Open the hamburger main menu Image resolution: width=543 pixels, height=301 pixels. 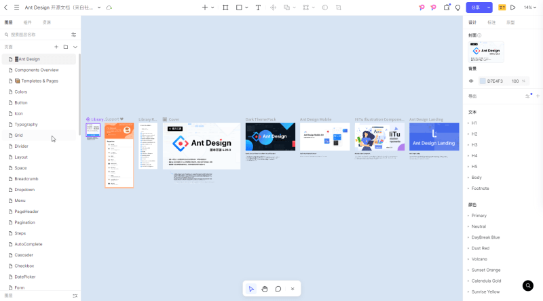(x=16, y=7)
